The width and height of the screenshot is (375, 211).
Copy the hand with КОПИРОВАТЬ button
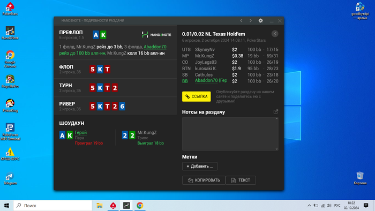204,180
